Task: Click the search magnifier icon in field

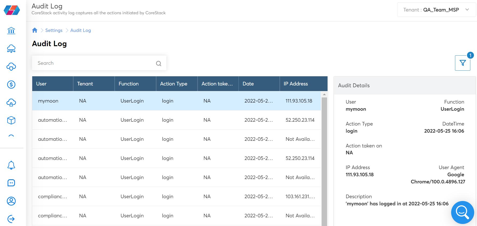Action: pos(159,63)
